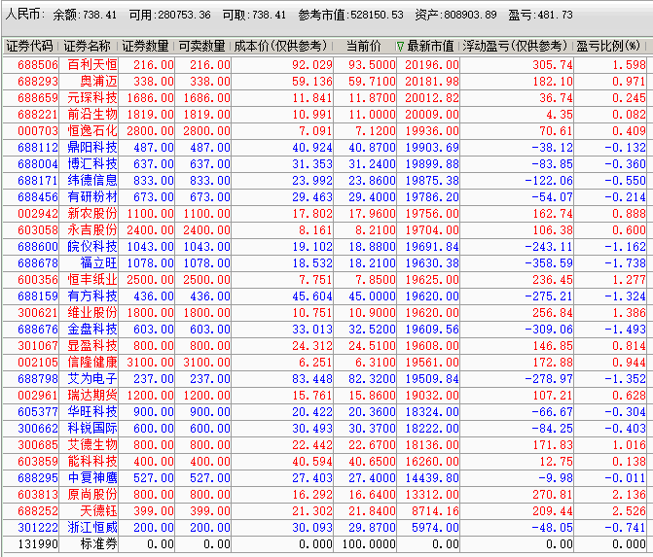Select the 科锐国际 row

pyautogui.click(x=324, y=429)
